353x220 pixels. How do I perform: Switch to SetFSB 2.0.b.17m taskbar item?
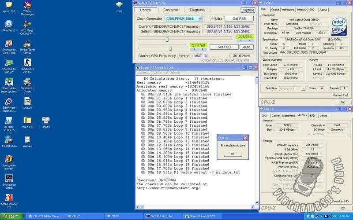(x=163, y=216)
